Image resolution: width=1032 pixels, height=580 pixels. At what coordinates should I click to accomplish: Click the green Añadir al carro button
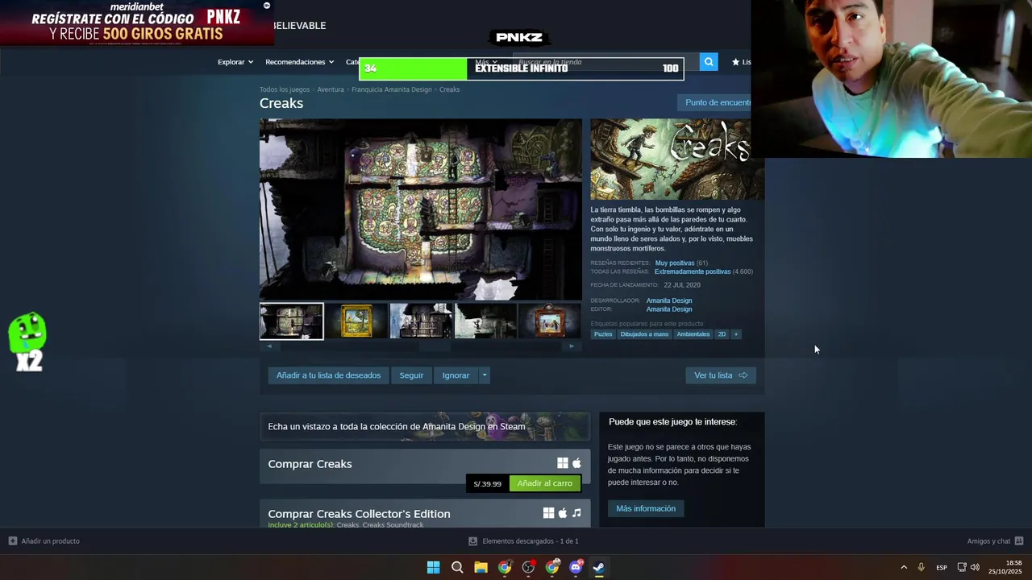[x=545, y=483]
